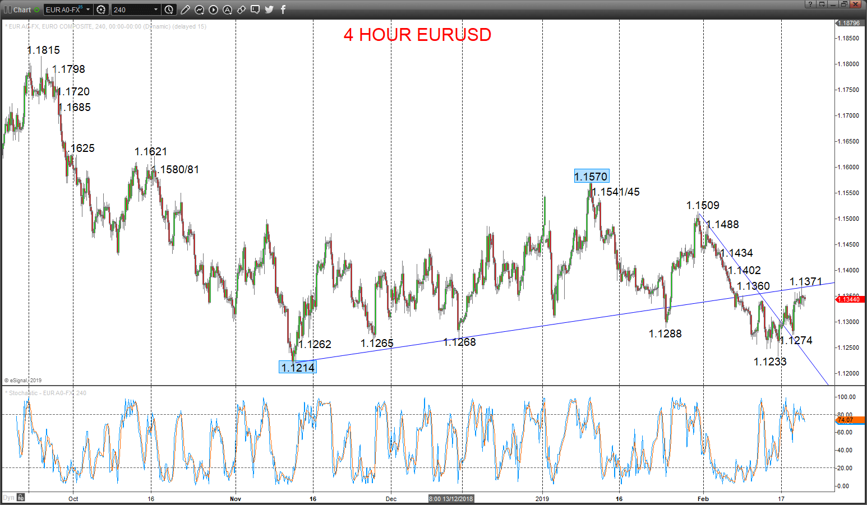Click the 1.1720 annotation label
The width and height of the screenshot is (867, 505).
pyautogui.click(x=73, y=91)
